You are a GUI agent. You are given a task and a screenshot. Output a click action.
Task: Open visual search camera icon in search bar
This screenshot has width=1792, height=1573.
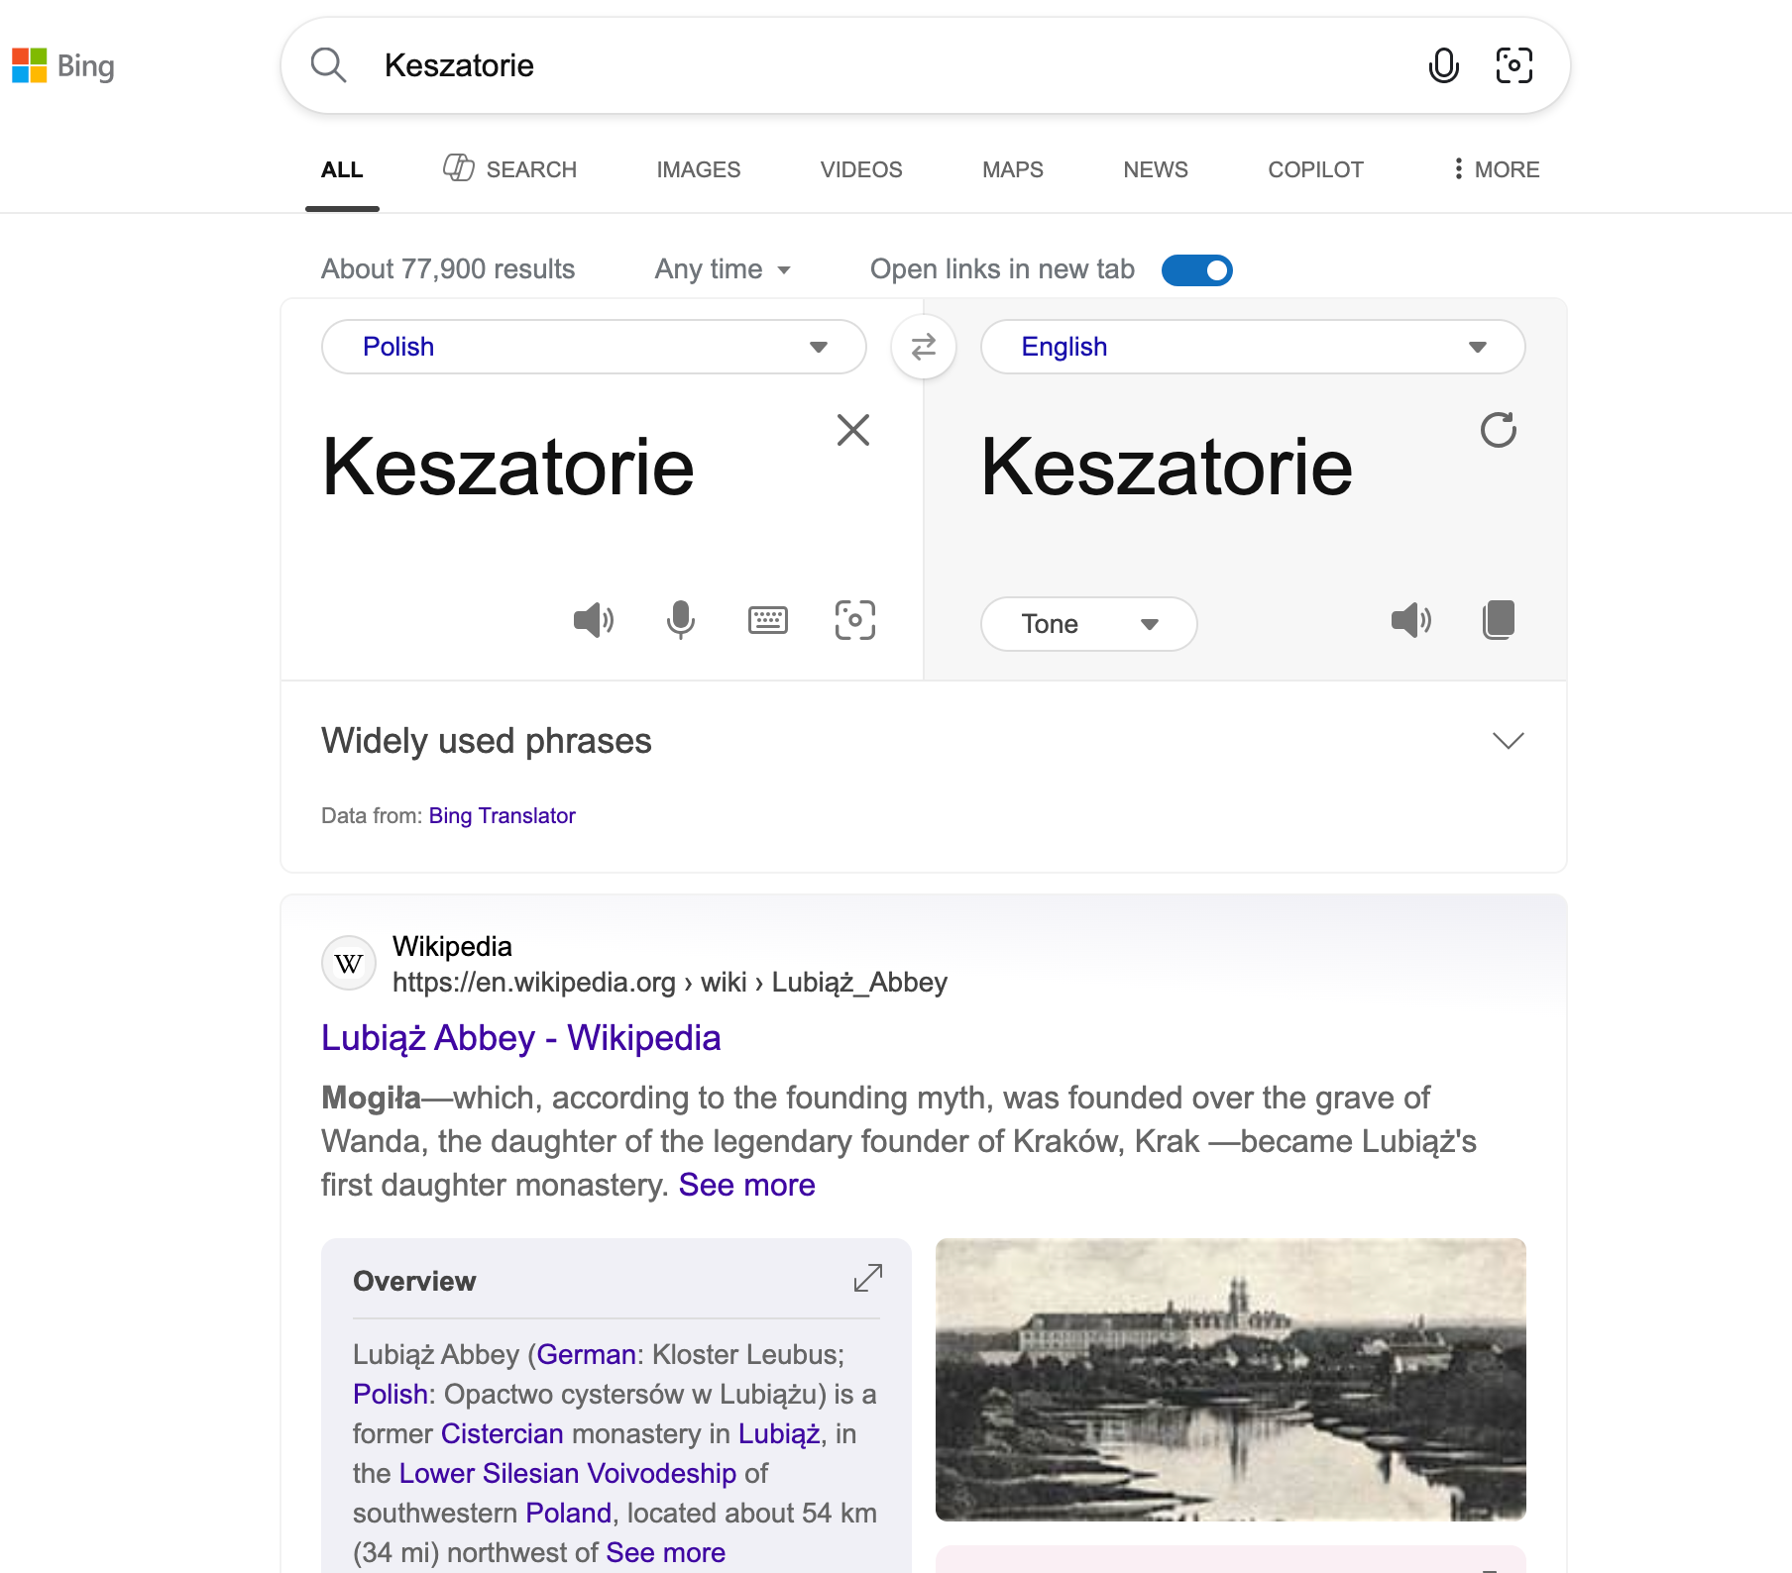[1513, 65]
